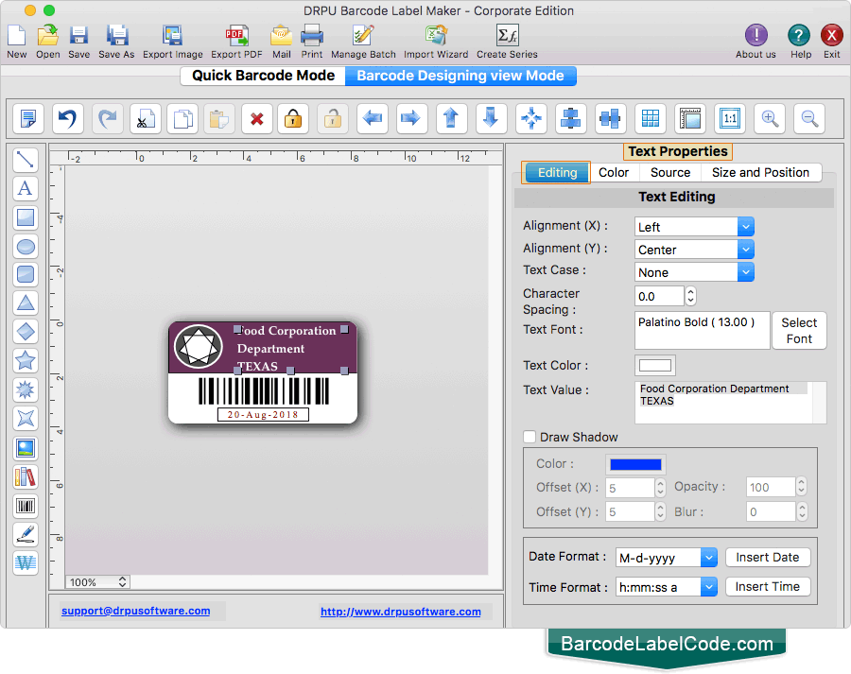Viewport: 851px width, 674px height.
Task: Switch view to Quick Barcode Mode
Action: [x=262, y=75]
